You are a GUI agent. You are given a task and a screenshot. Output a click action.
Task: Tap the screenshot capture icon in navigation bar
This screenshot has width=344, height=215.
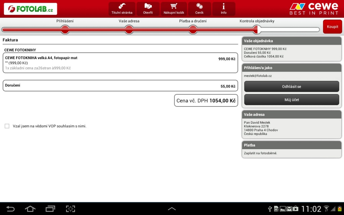tap(71, 209)
